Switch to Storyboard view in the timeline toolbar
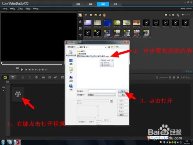 point(5,77)
